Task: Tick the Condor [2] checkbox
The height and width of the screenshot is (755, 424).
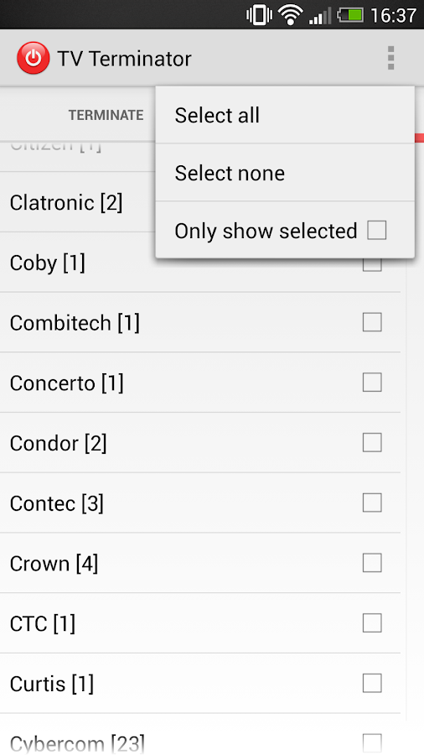Action: [372, 443]
